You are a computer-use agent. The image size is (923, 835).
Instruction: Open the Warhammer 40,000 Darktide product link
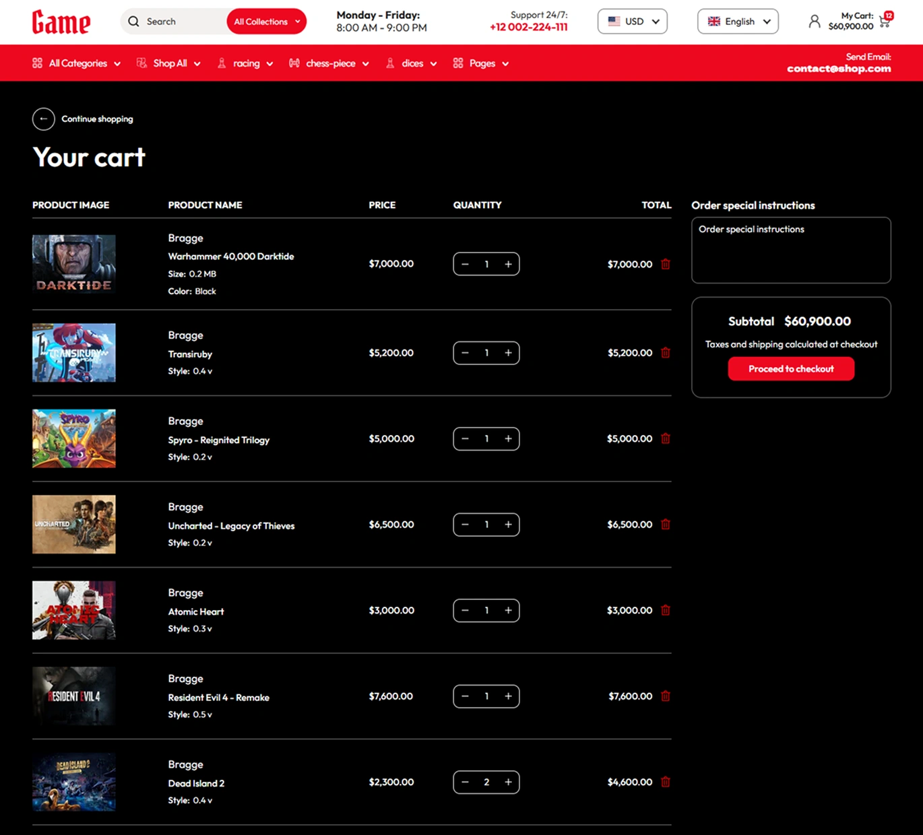pyautogui.click(x=231, y=257)
